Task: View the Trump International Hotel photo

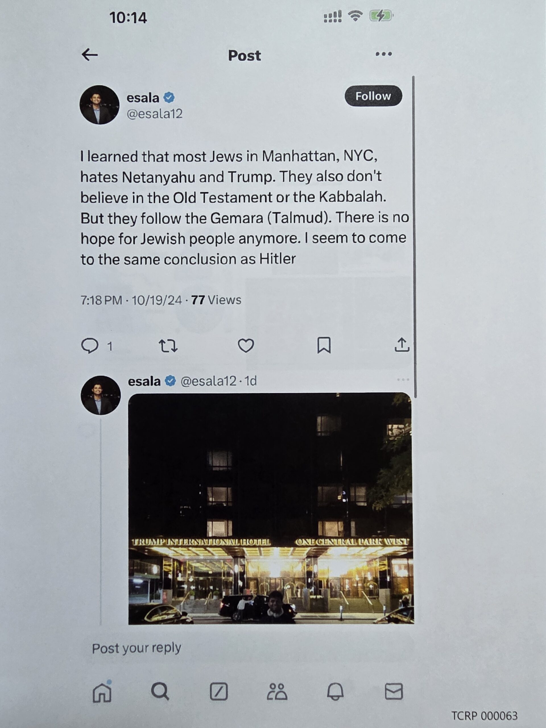Action: click(x=270, y=508)
